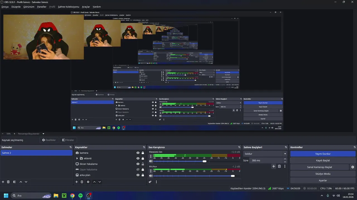
Task: Mute Masaüstü Ses with its speaker icon
Action: coord(151,161)
